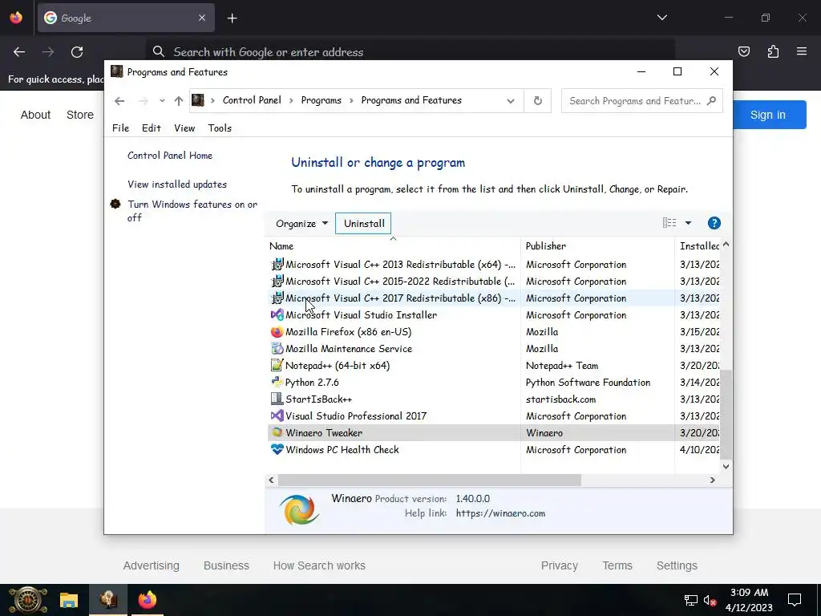This screenshot has height=616, width=821.
Task: Click the Control Panel icon in address bar
Action: click(x=197, y=100)
